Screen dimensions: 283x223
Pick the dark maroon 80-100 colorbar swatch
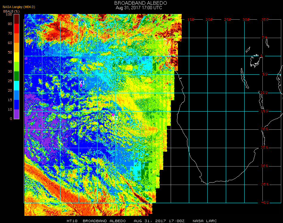coord(17,19)
